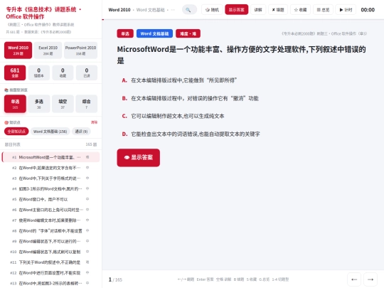The width and height of the screenshot is (384, 288).
Task: Open question #7 in the list
Action: click(x=50, y=220)
